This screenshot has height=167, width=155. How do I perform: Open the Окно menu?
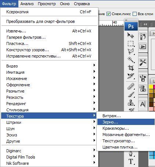pos(65,4)
